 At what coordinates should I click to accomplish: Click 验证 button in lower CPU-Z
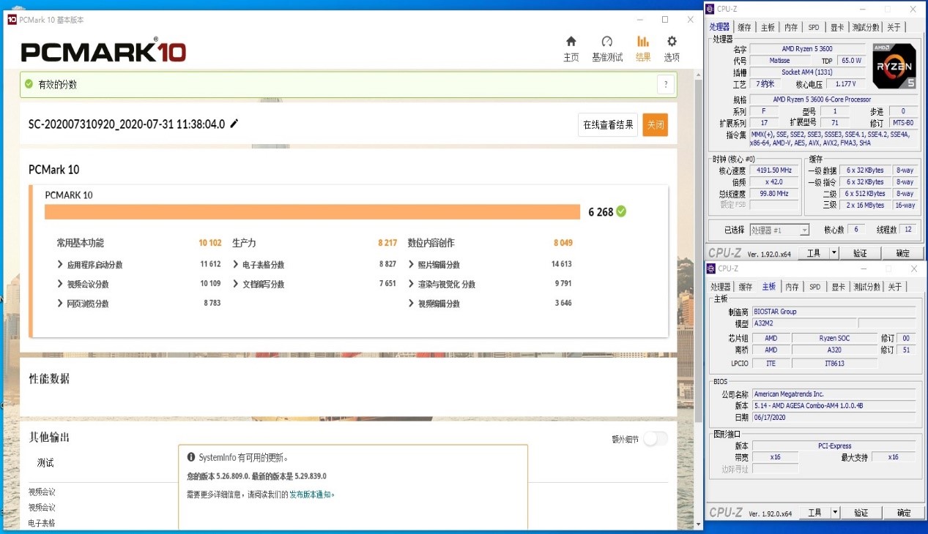tap(860, 513)
